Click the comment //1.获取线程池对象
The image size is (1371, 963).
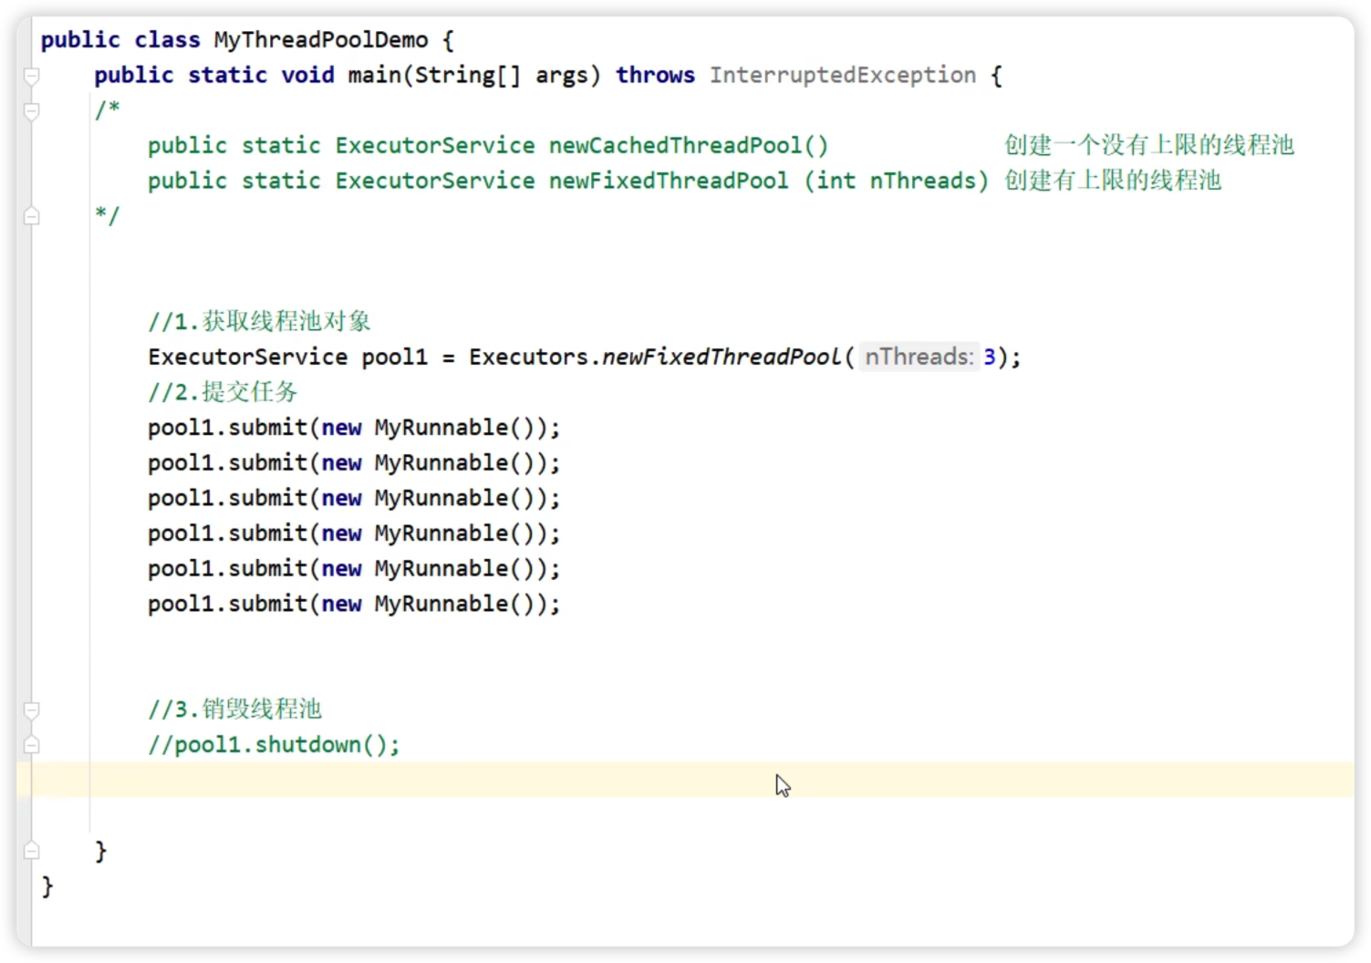[x=259, y=321]
